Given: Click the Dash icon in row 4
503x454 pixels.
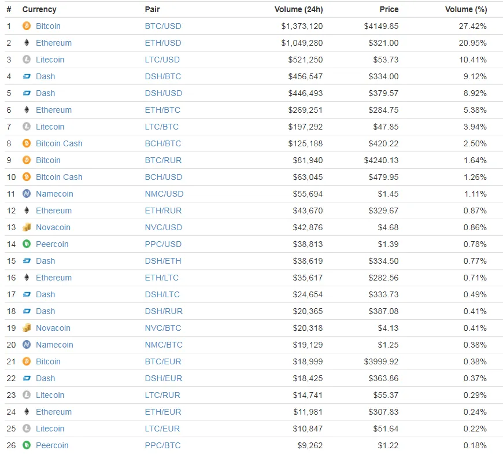Looking at the screenshot, I should point(27,76).
